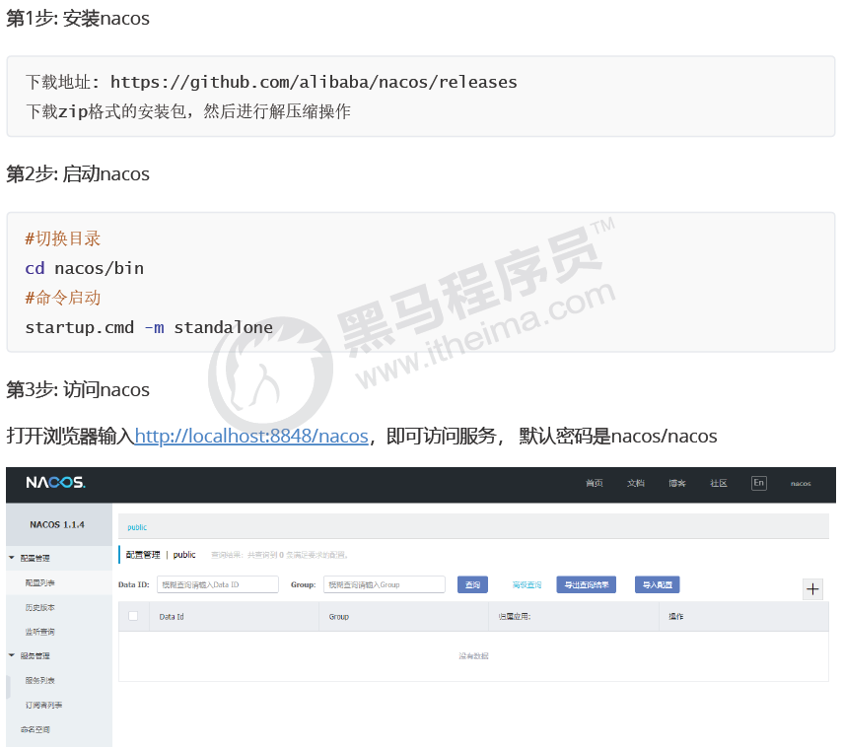Open the nacos user menu in the header
Screen dimensions: 842x747
click(801, 484)
